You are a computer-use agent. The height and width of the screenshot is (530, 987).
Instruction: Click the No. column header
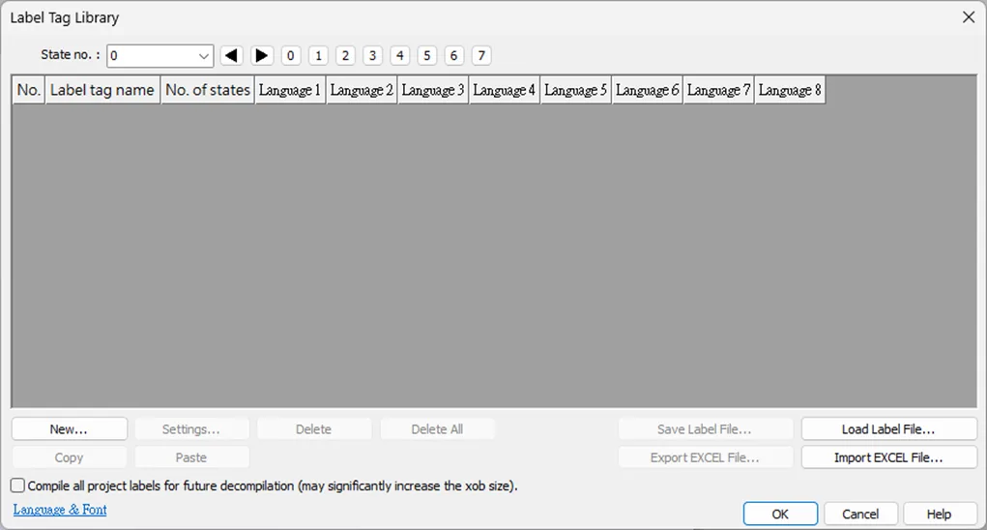pos(29,90)
